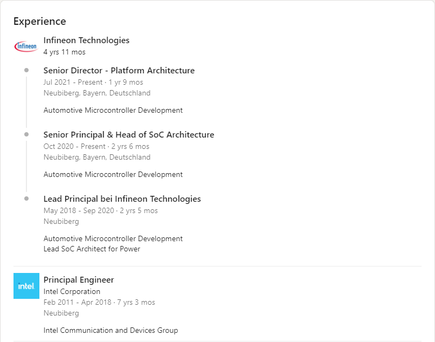Click the timeline bullet beside Senior Principal

(26, 134)
